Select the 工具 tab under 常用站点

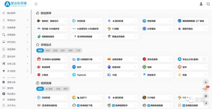click(78, 50)
